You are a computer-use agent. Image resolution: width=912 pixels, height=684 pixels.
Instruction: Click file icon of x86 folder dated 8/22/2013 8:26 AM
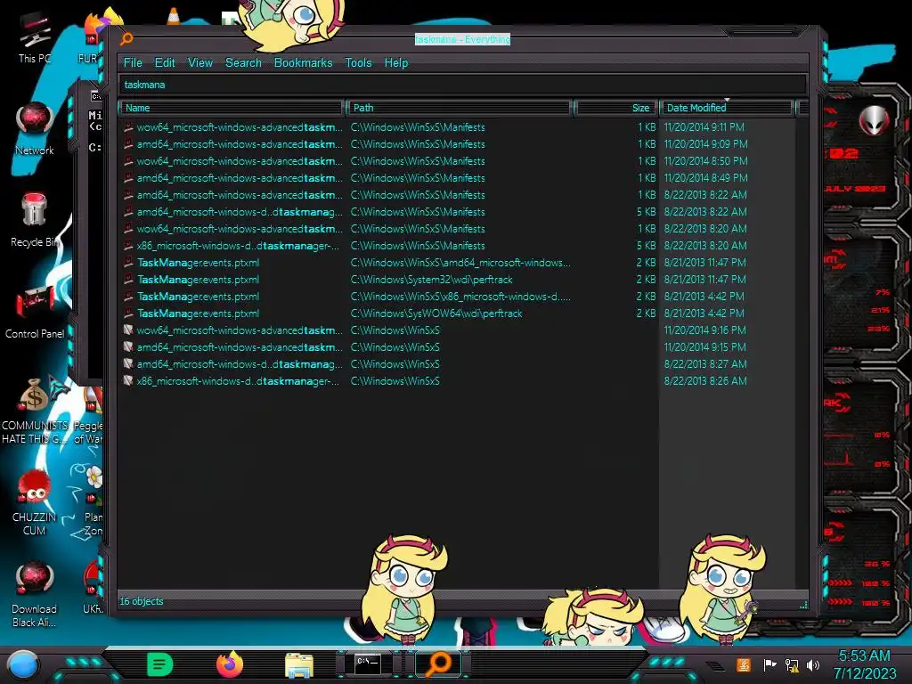tap(128, 380)
